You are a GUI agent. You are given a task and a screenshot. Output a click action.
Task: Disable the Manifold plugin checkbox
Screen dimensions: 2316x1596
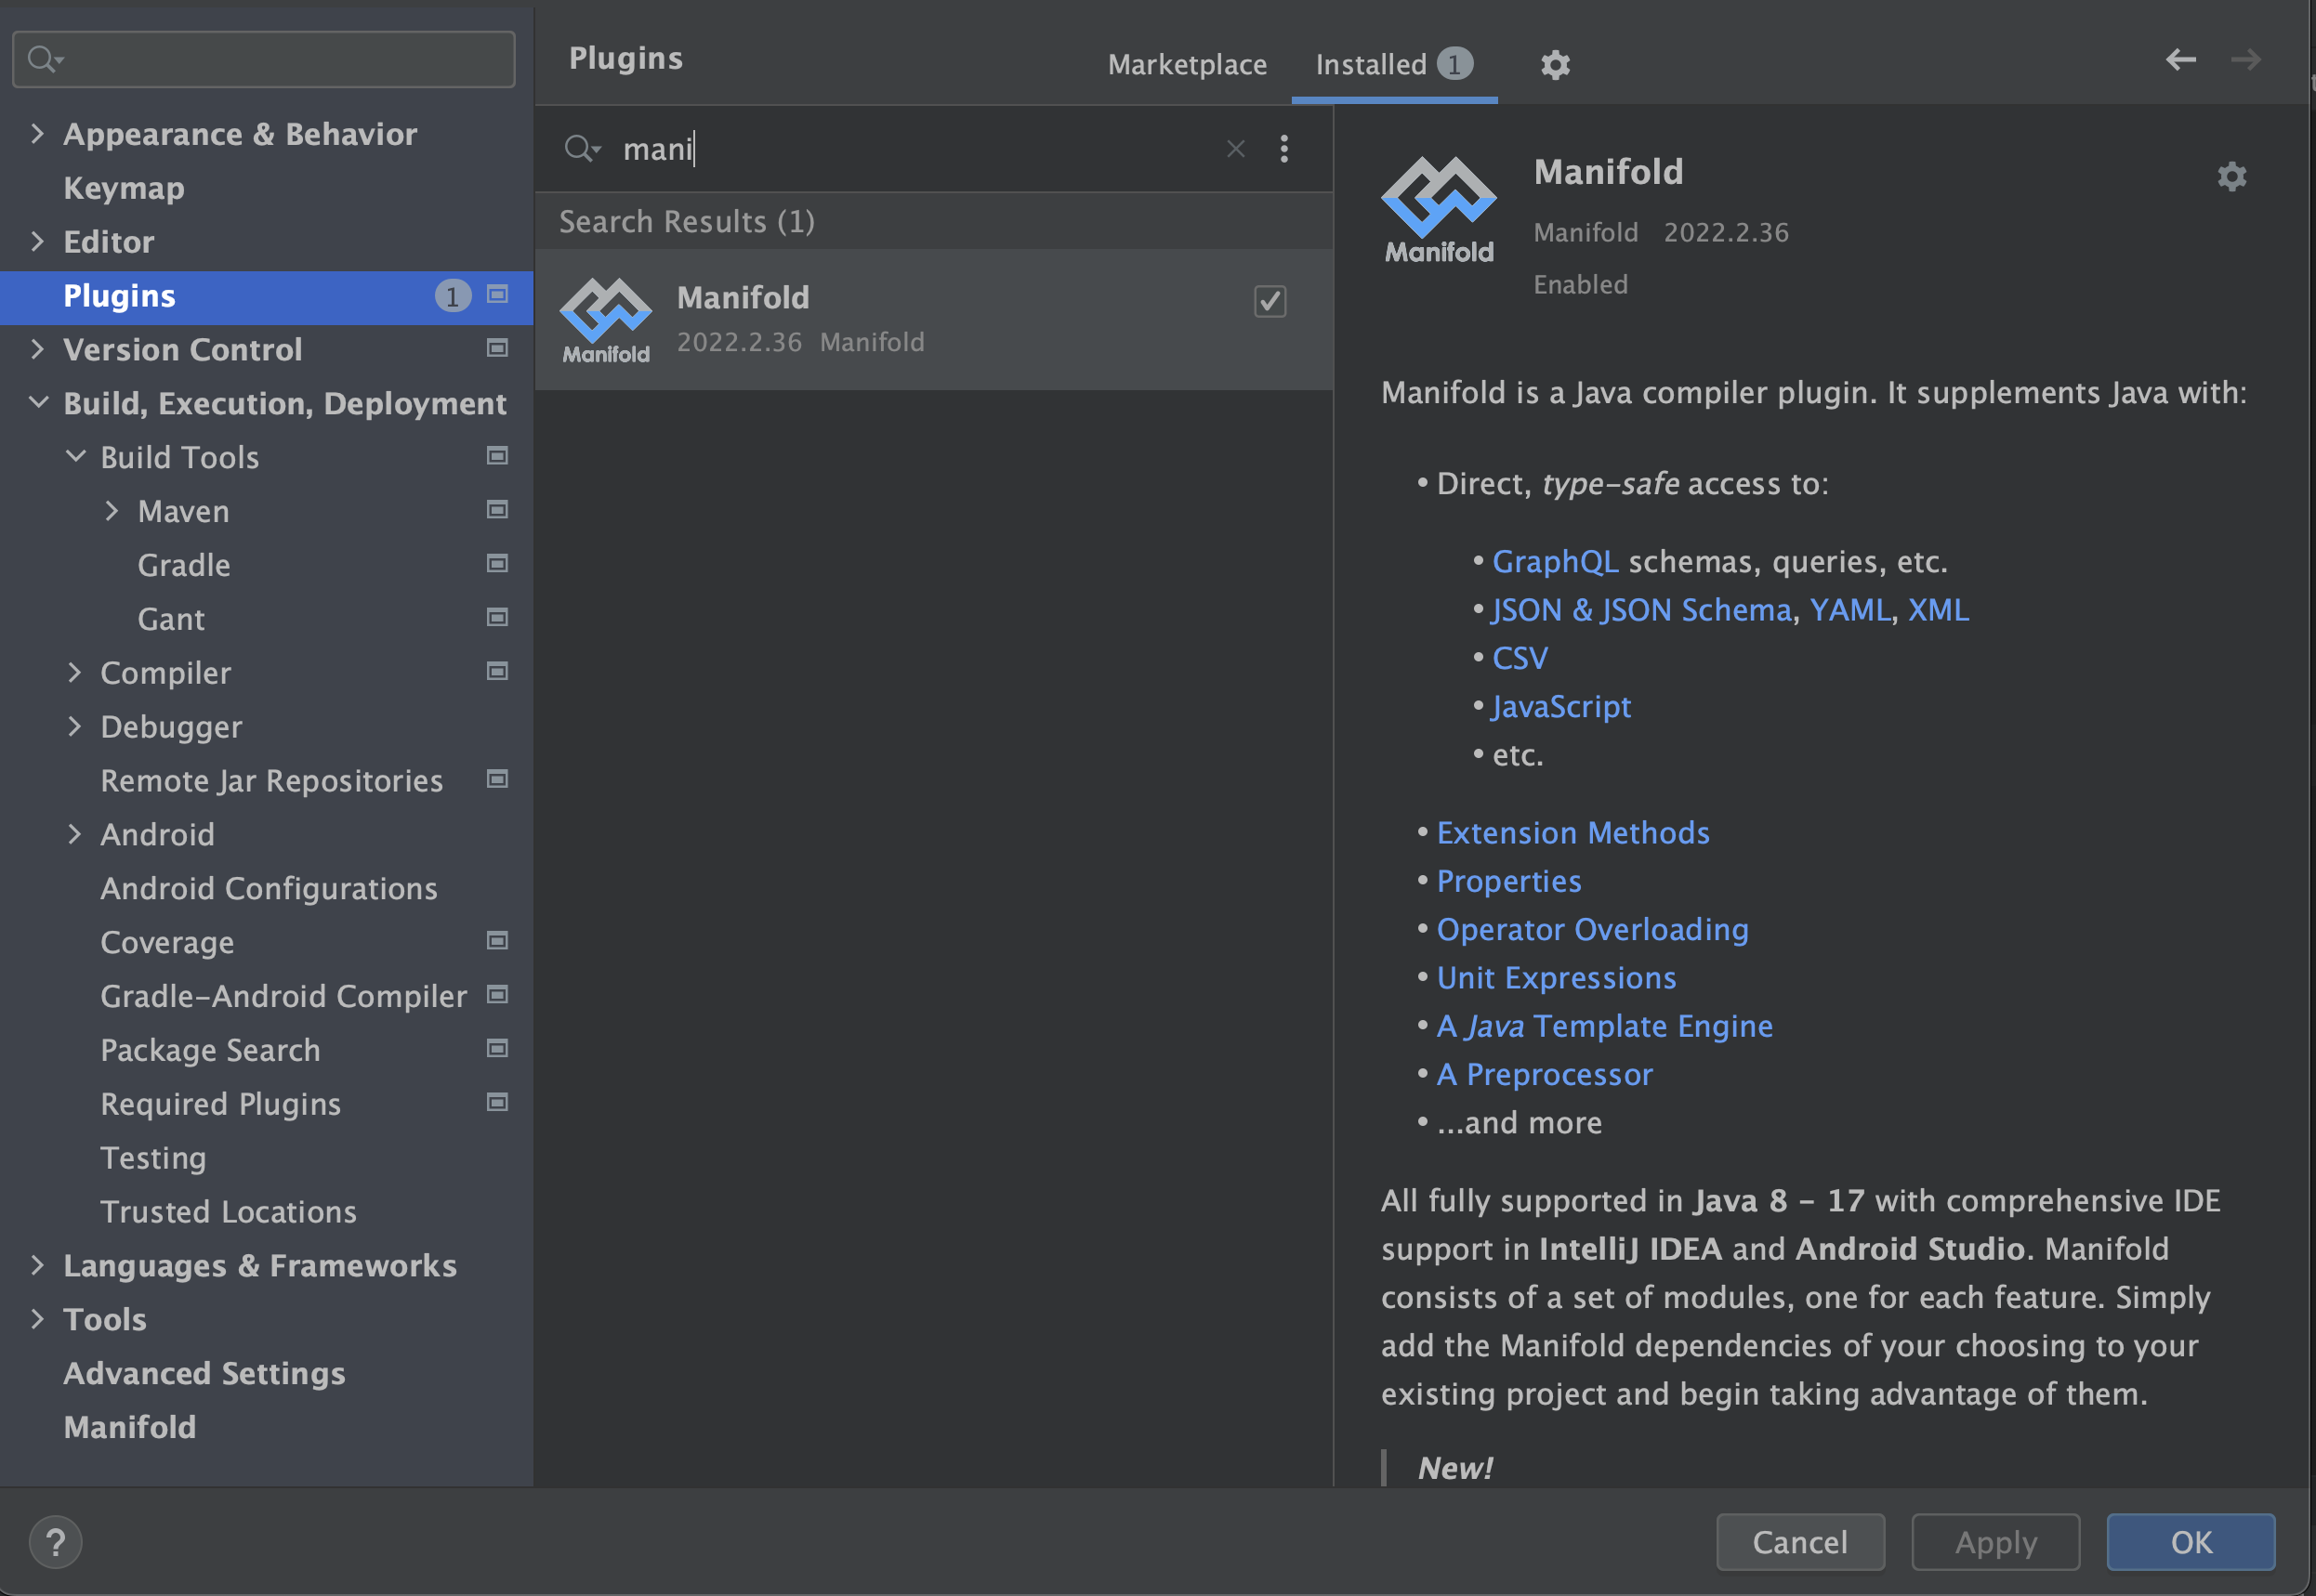(x=1270, y=301)
